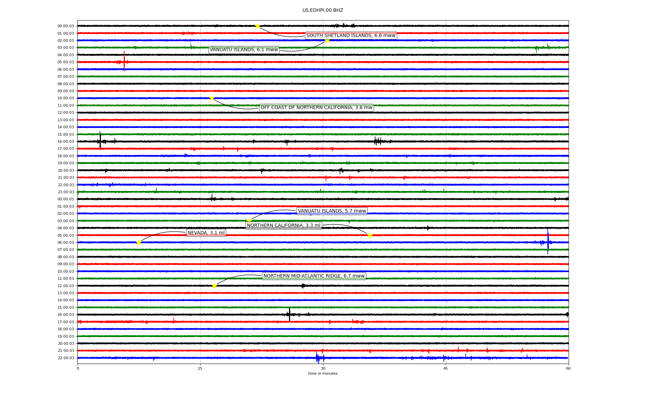This screenshot has height=404, width=646.
Task: Click the 45 minute tick label
Action: 445,368
